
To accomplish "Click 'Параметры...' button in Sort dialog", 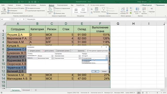I will tap(81, 51).
